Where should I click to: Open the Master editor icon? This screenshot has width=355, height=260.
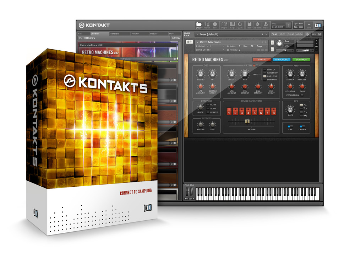click(207, 24)
